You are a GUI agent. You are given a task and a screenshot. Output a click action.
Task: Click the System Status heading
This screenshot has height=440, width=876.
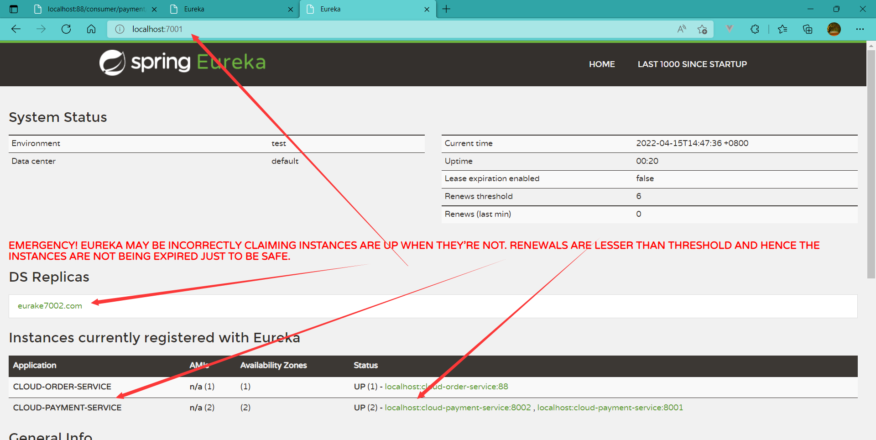click(x=58, y=117)
